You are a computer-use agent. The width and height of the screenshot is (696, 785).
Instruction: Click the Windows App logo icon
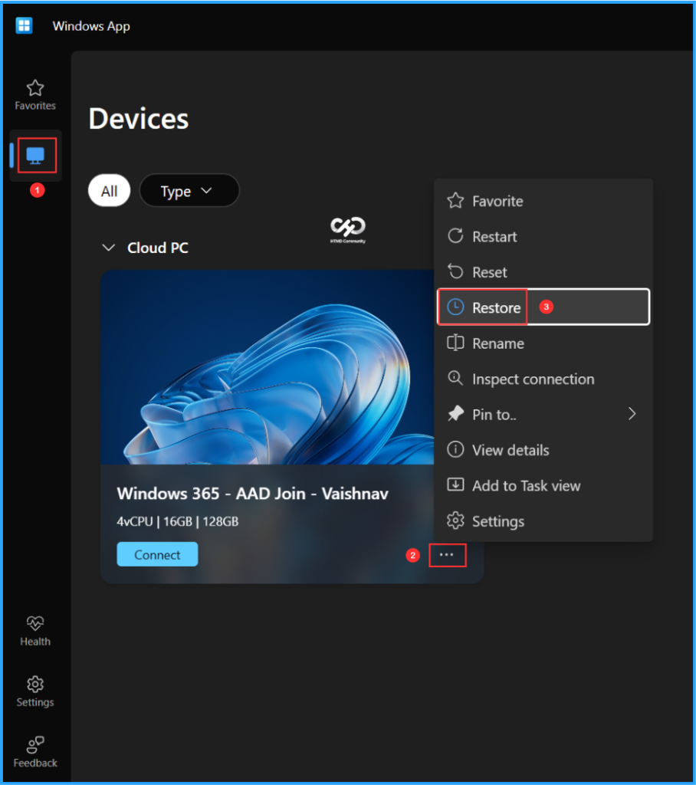23,25
